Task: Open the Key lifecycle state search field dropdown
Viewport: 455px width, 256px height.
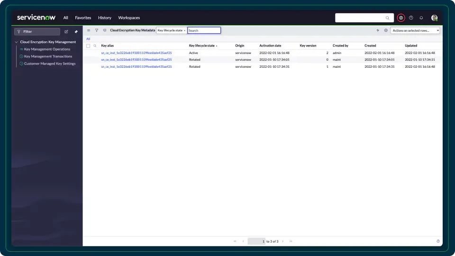Action: point(171,30)
